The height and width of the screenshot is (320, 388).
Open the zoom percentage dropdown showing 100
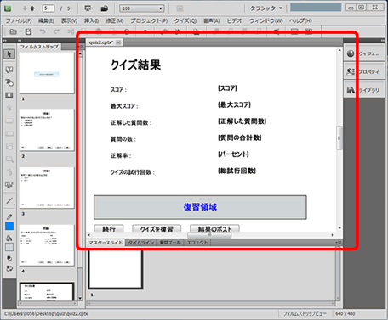coord(141,8)
